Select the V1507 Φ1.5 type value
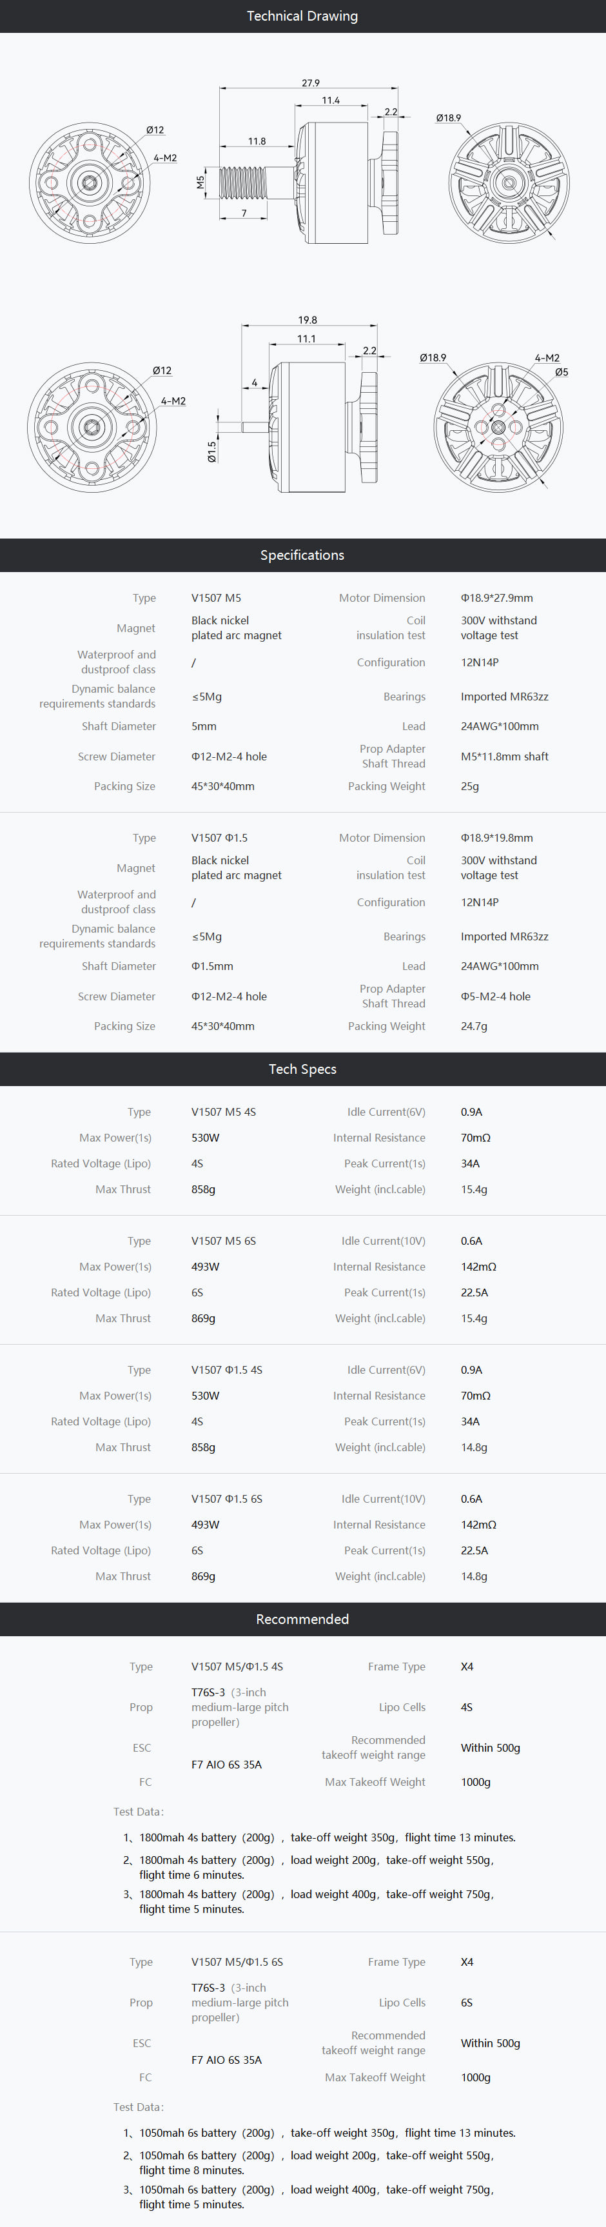606x2227 pixels. (221, 838)
